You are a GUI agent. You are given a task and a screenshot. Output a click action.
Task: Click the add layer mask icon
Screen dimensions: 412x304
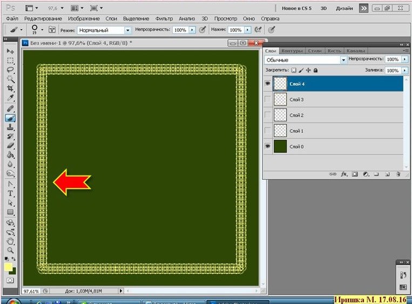(x=355, y=174)
